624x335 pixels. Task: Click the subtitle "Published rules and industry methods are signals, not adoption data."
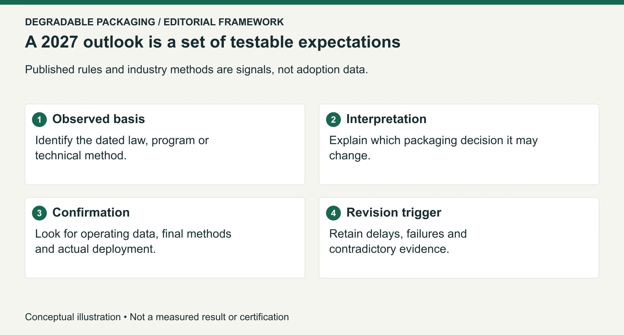(197, 69)
